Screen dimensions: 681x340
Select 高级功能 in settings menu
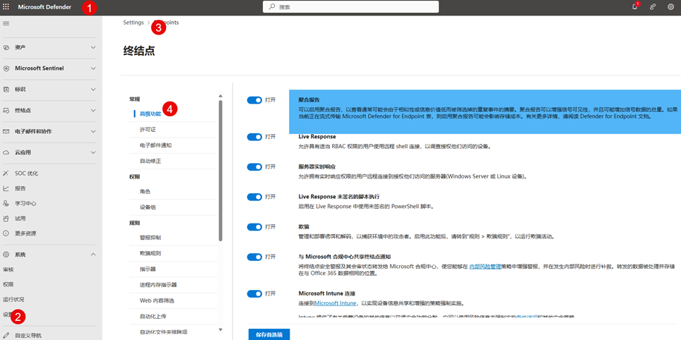(x=150, y=114)
